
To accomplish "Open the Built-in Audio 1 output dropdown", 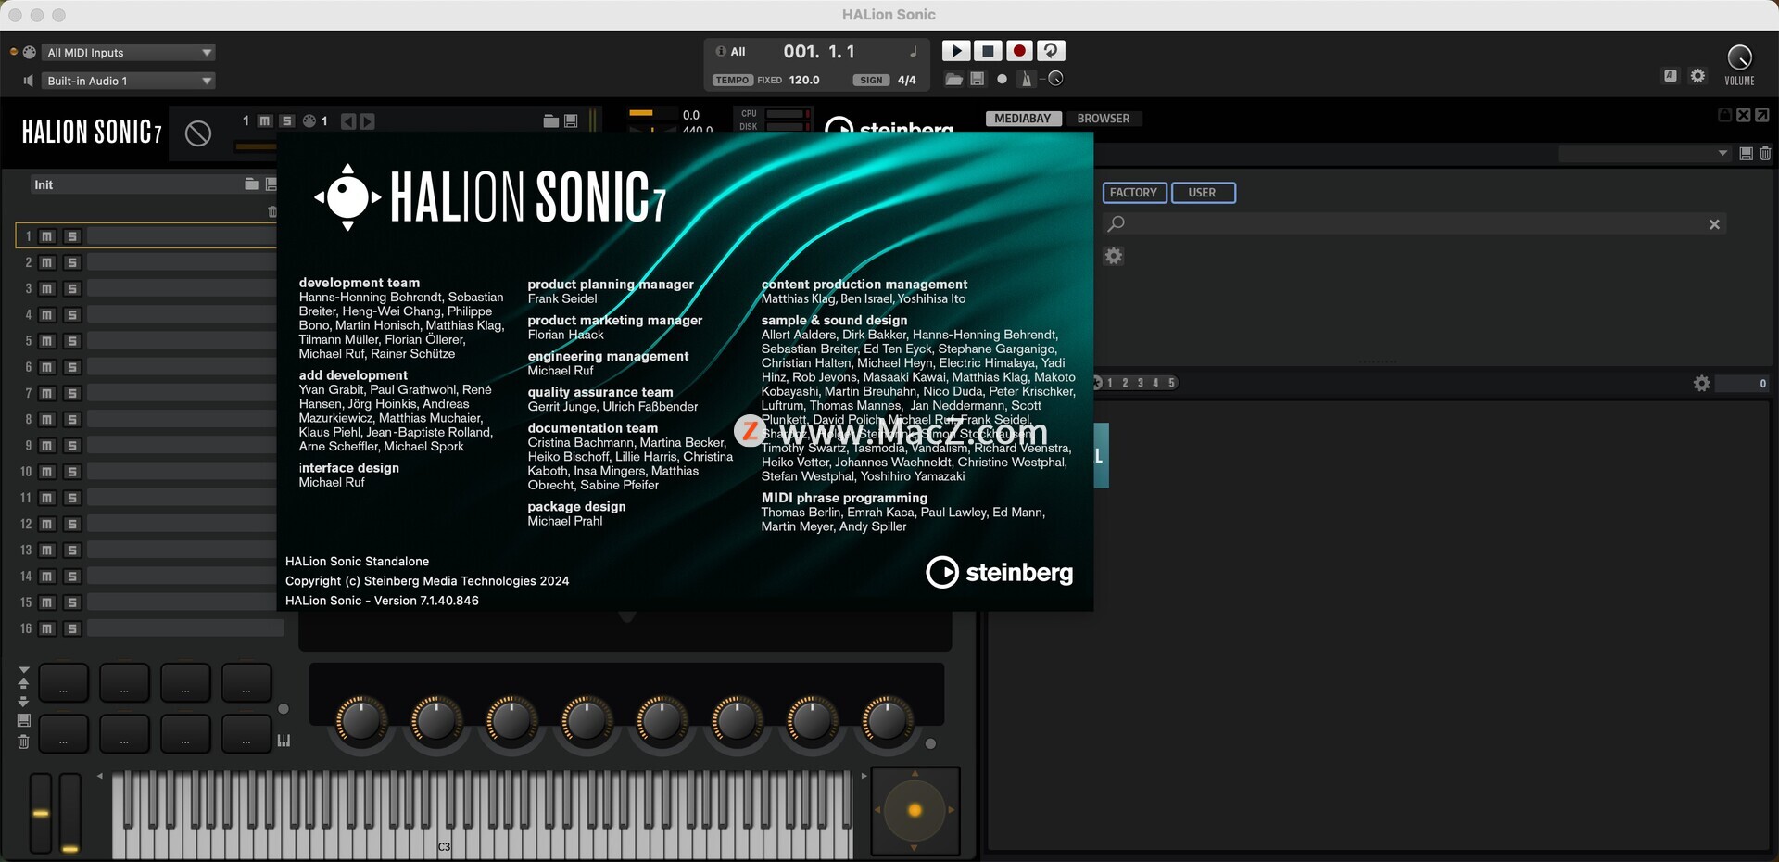I will [x=130, y=81].
